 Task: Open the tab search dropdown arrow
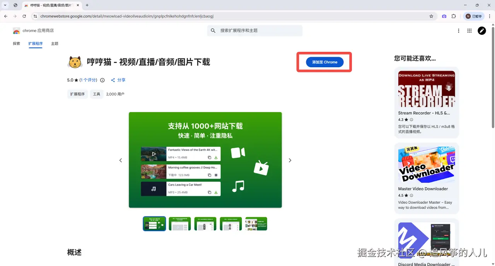(5, 5)
